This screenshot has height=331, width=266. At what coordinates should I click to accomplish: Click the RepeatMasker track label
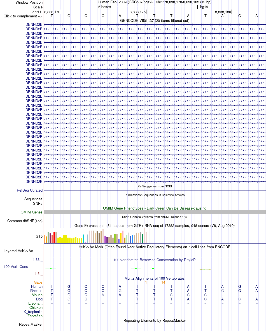pyautogui.click(x=31, y=324)
